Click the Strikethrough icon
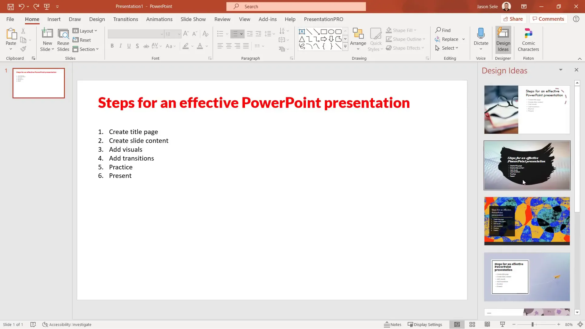 [x=146, y=46]
